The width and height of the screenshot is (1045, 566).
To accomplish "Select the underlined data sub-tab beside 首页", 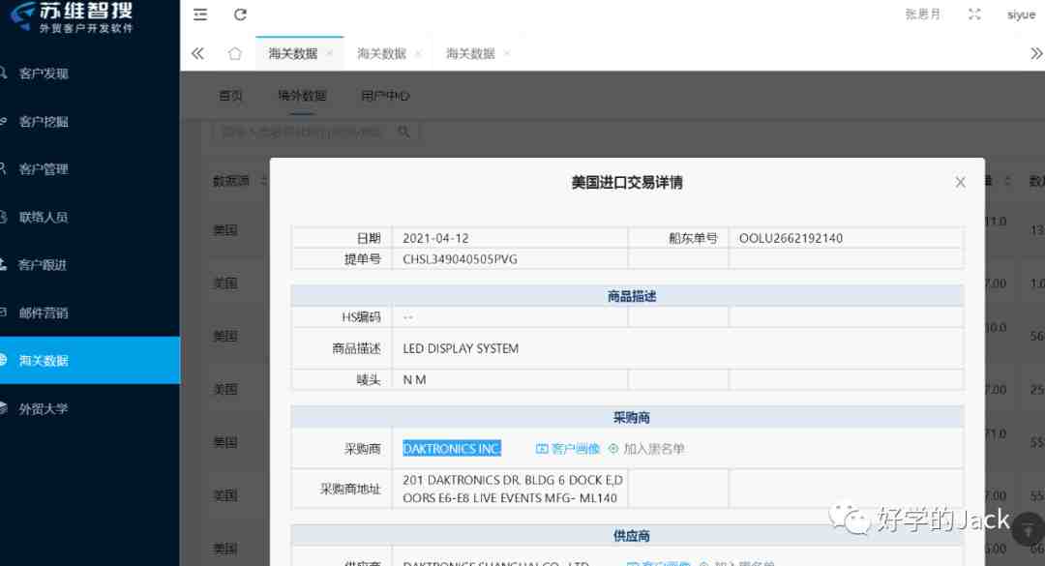I will (302, 96).
